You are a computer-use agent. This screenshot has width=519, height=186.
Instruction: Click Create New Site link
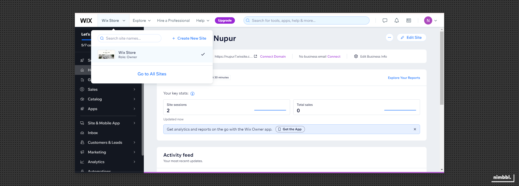point(189,38)
